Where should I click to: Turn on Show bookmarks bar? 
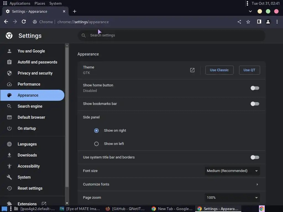255,104
